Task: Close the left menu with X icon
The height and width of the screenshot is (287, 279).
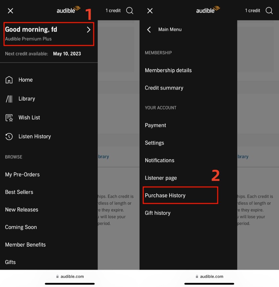Action: [10, 11]
